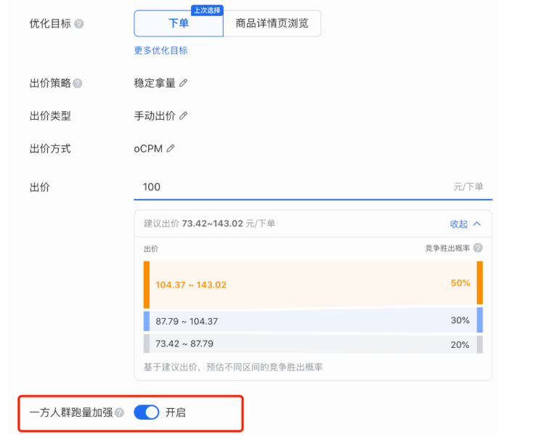Viewport: 533px width, 435px height.
Task: Open help icon next to 出价策略
Action: tap(78, 84)
